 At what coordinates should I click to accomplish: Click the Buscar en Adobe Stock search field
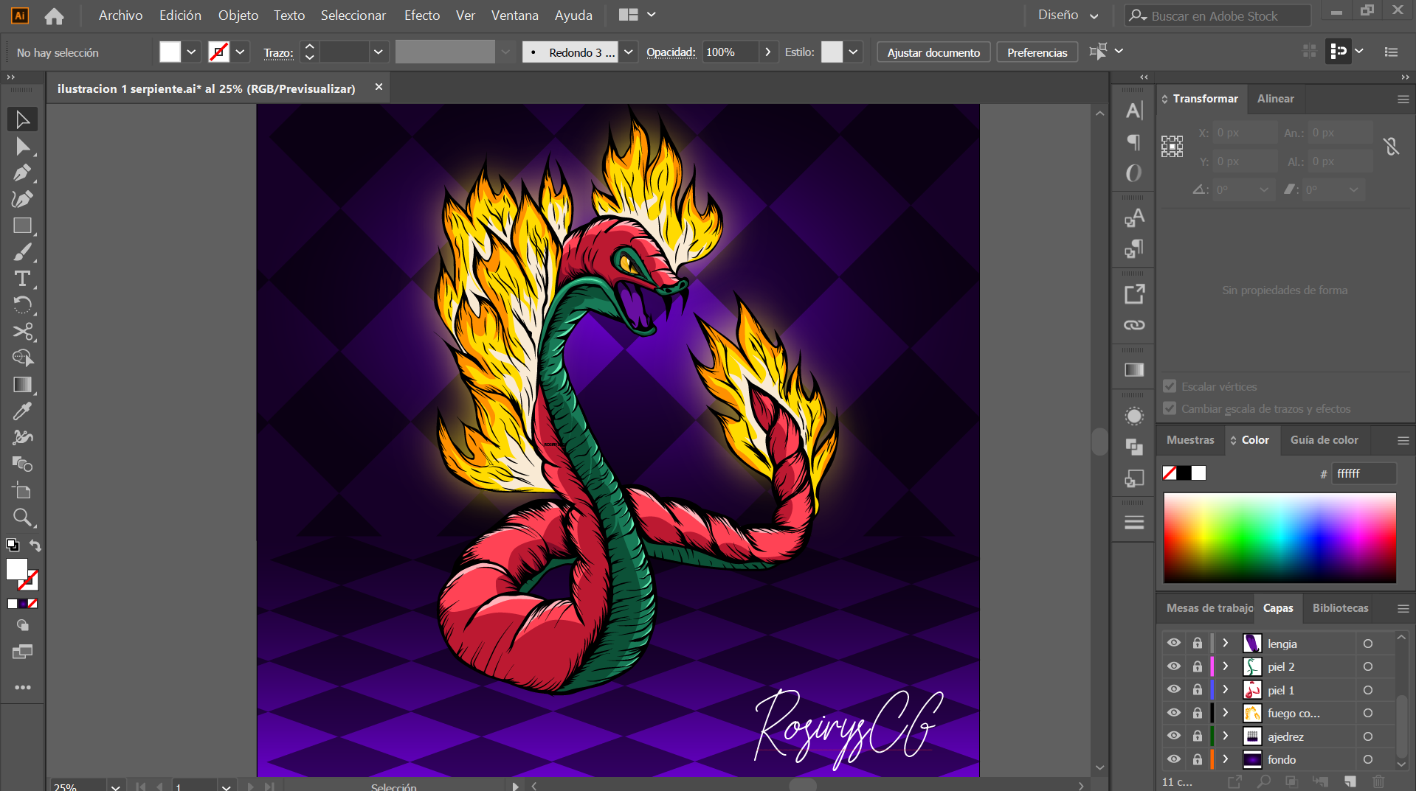[x=1218, y=15]
